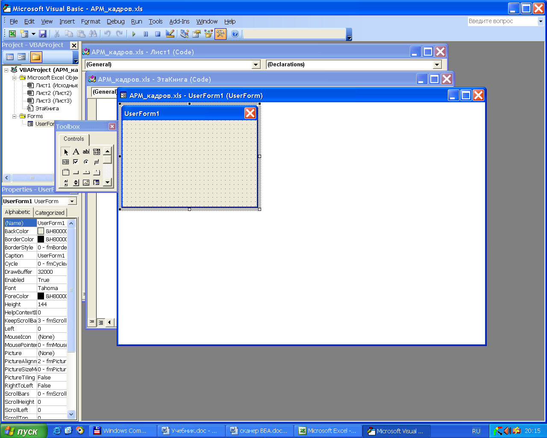The width and height of the screenshot is (547, 438).
Task: Collapse the Forms folder node
Action: [15, 116]
